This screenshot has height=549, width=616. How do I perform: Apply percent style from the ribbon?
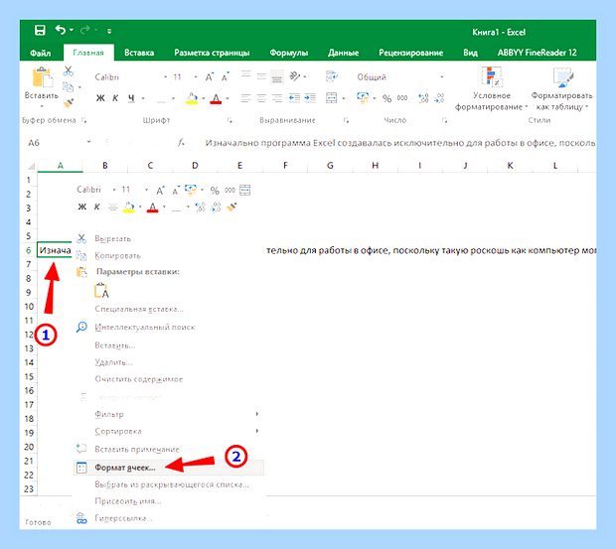(386, 98)
